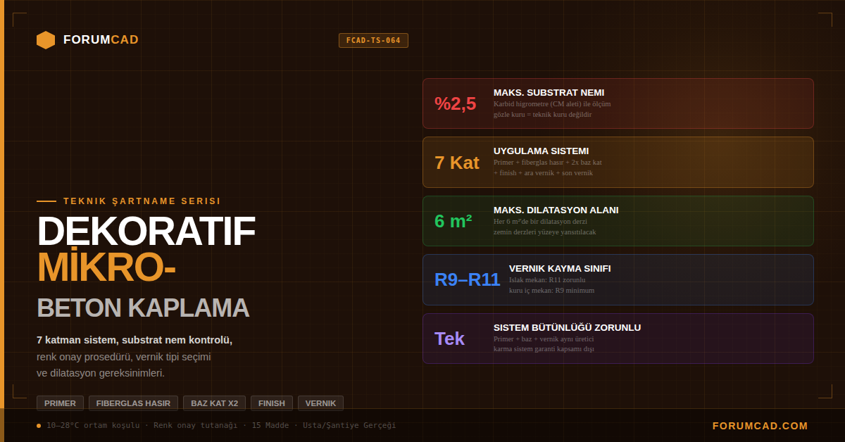Select the FIBERGLAS HASIR tag

[x=134, y=403]
